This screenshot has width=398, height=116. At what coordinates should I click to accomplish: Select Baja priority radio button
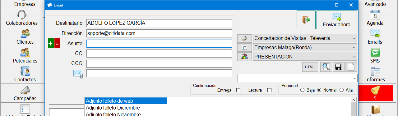coord(302,90)
